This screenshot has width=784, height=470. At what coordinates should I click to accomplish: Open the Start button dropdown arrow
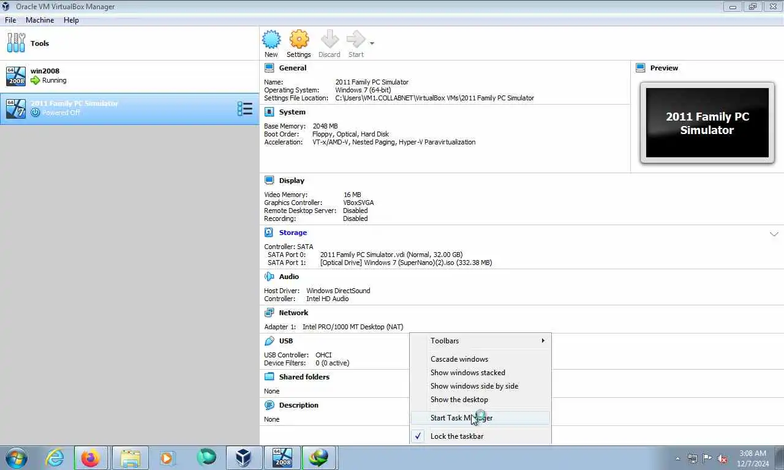point(372,43)
